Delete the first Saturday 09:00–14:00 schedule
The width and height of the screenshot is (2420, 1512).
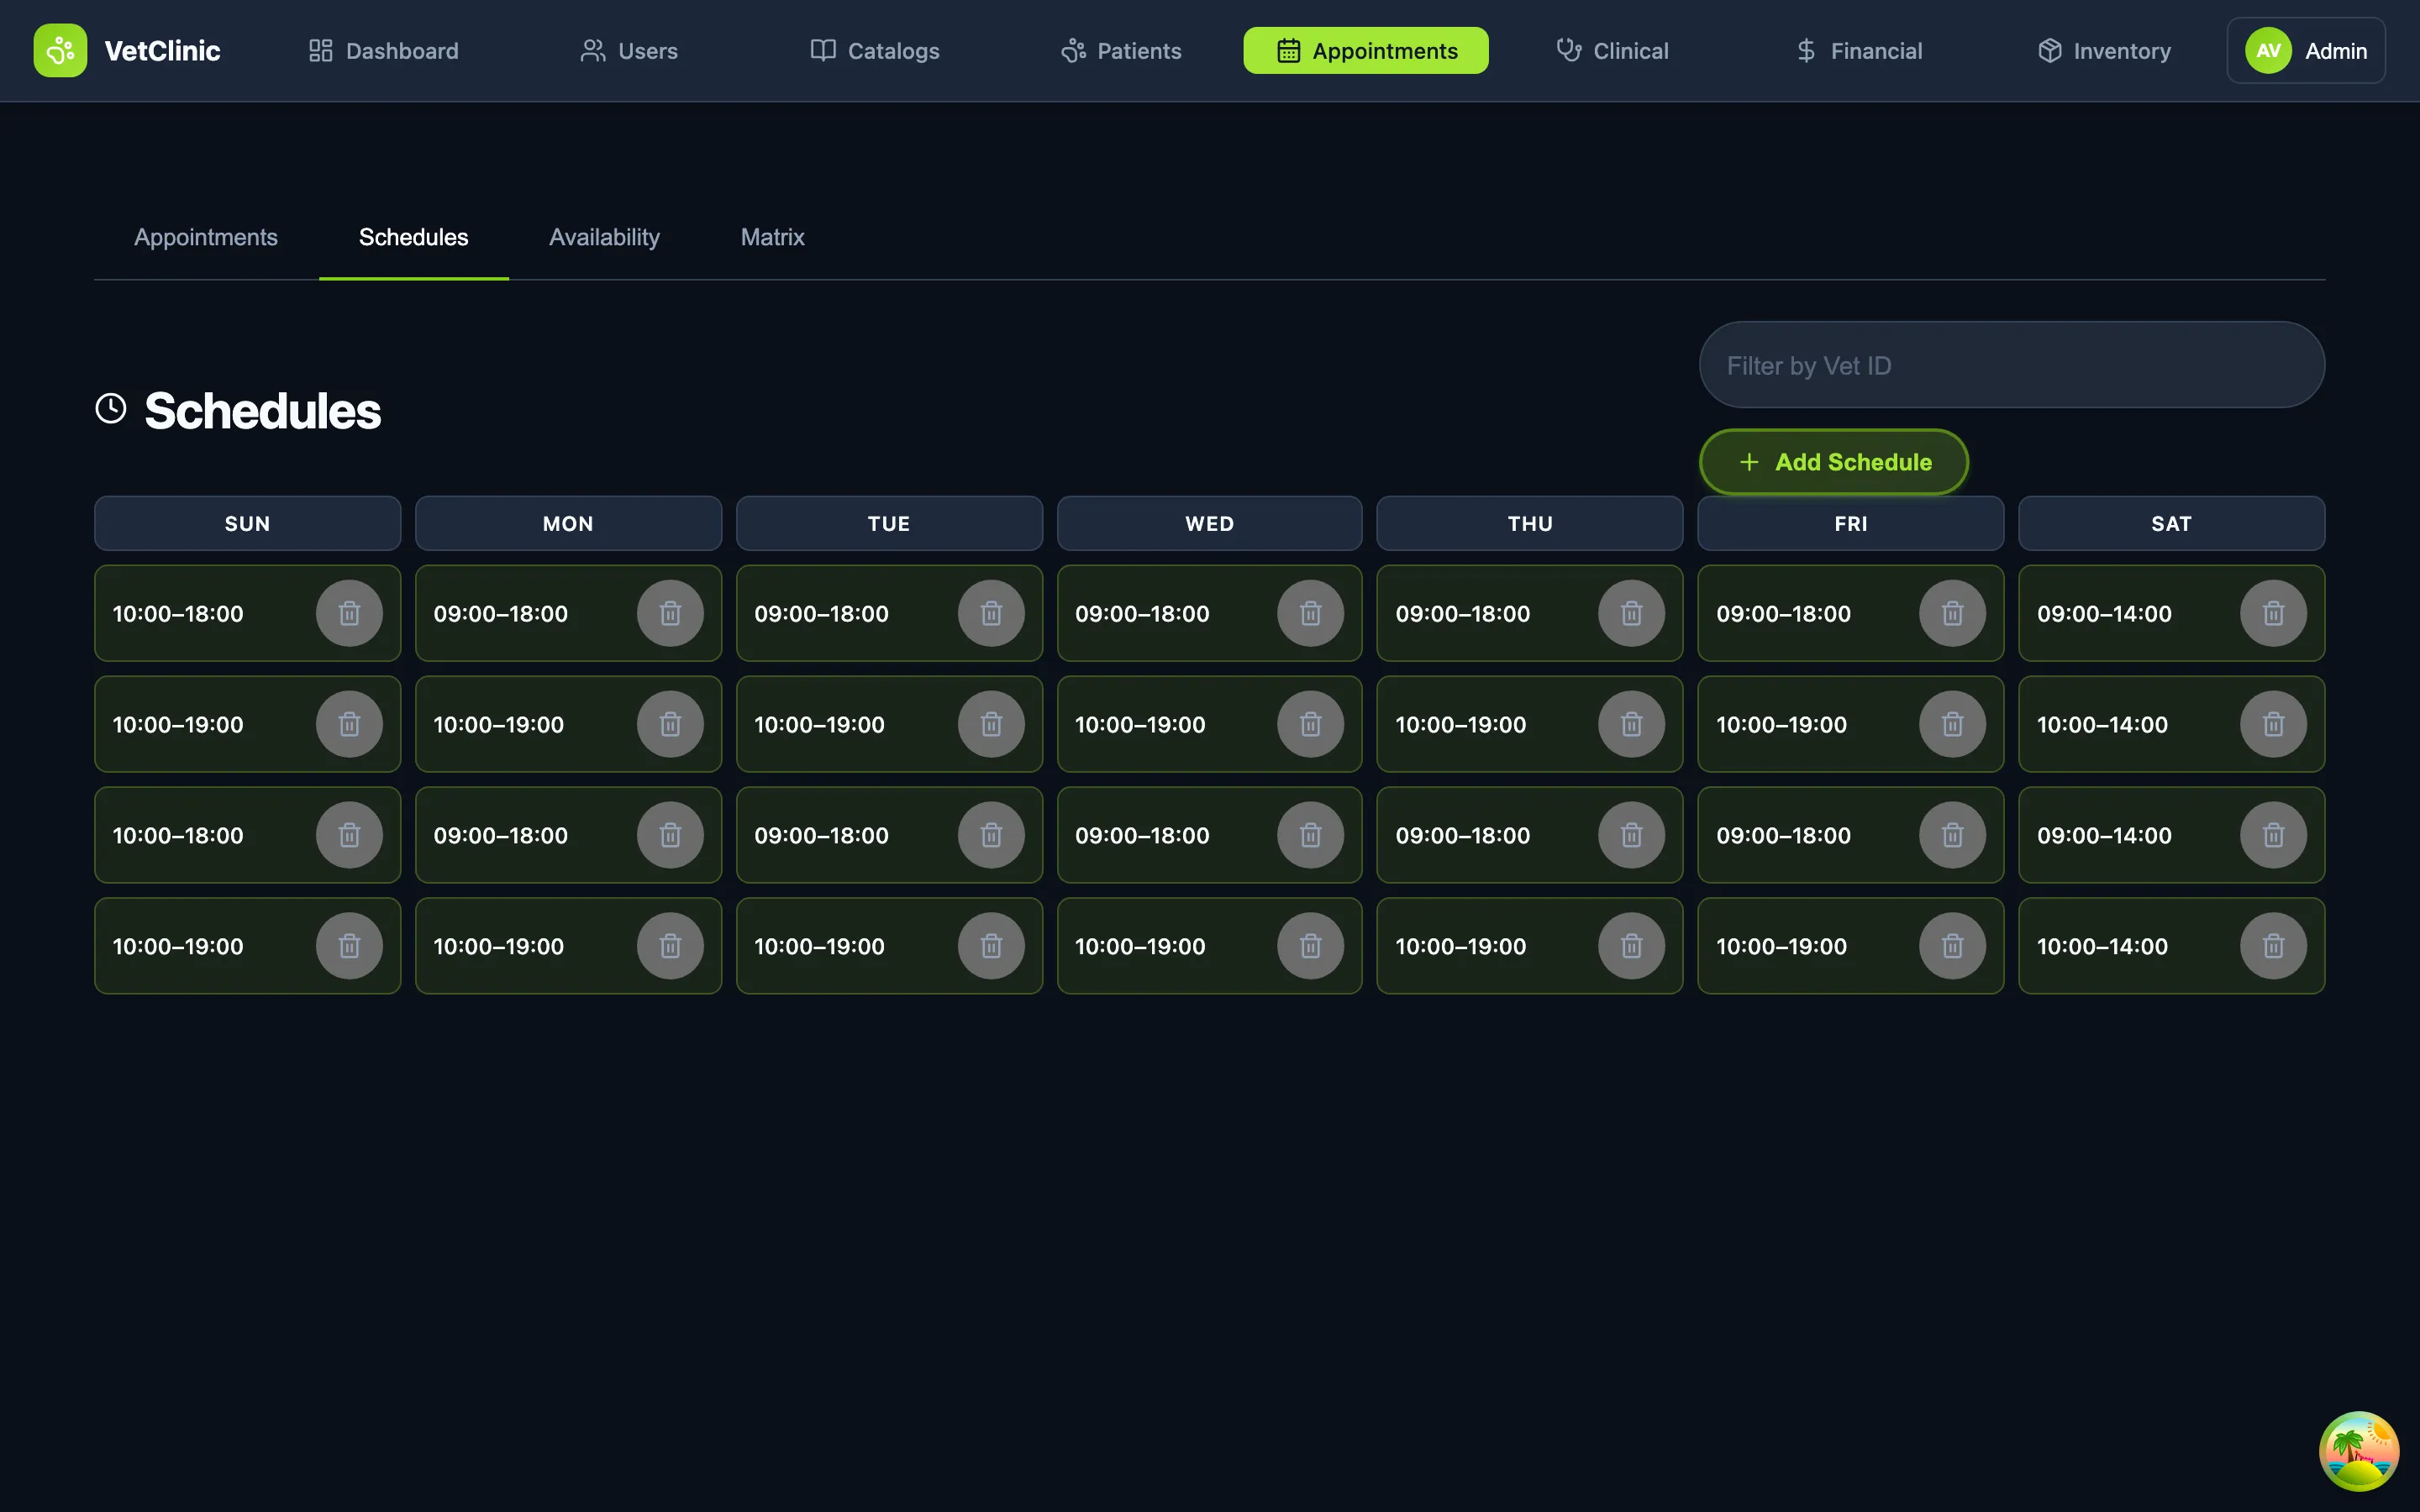click(2272, 613)
